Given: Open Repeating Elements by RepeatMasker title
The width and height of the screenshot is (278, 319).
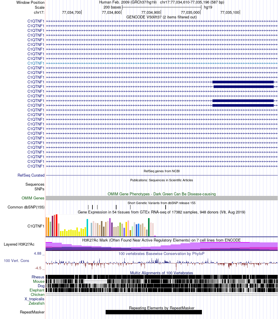Looking at the screenshot, I should [162, 308].
